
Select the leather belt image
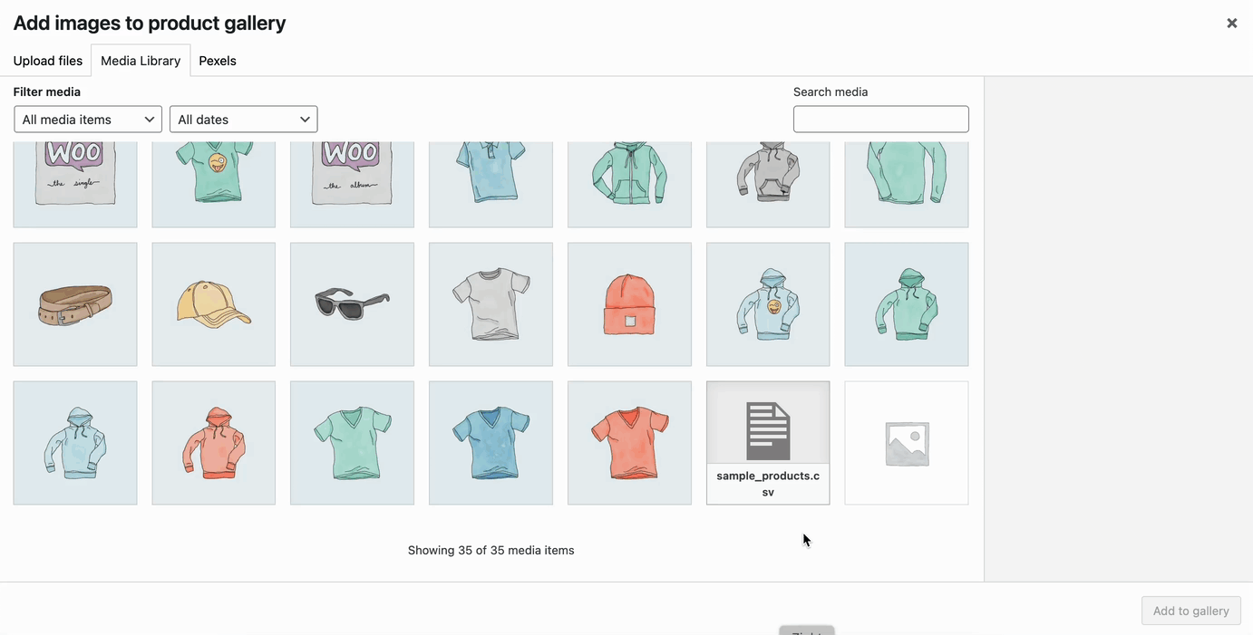pos(75,303)
